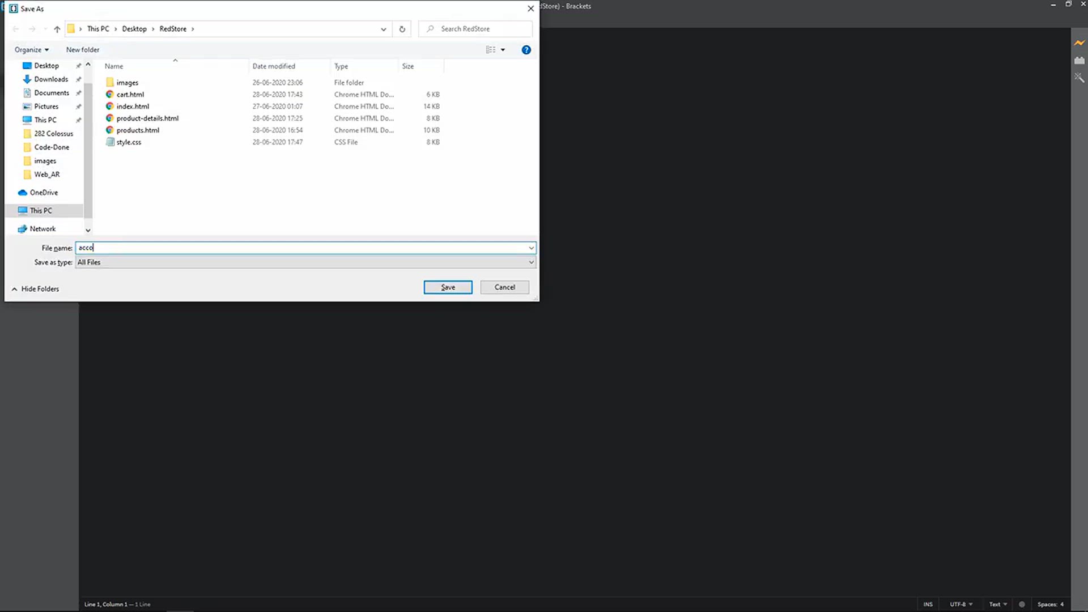The width and height of the screenshot is (1088, 612).
Task: Open the File name suggestions dropdown
Action: (531, 248)
